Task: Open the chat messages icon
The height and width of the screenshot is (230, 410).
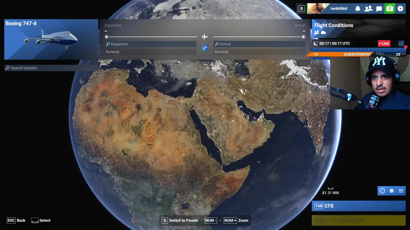Action: [x=379, y=9]
